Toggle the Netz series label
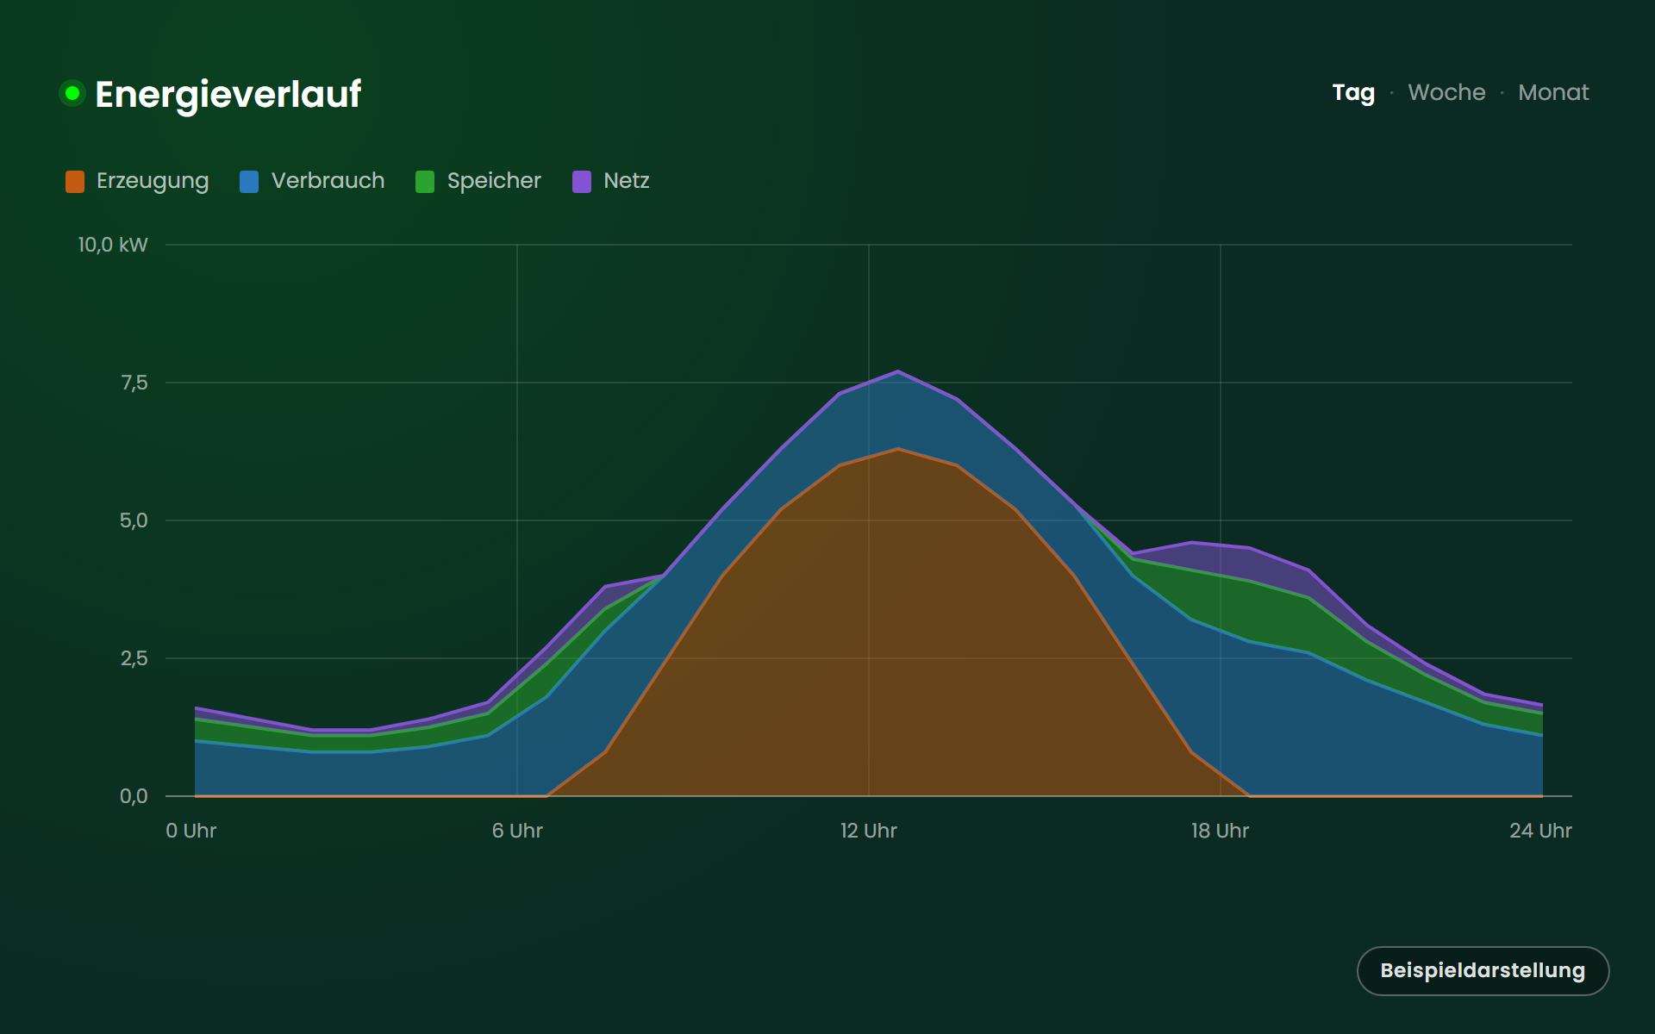This screenshot has width=1655, height=1034. pyautogui.click(x=627, y=181)
